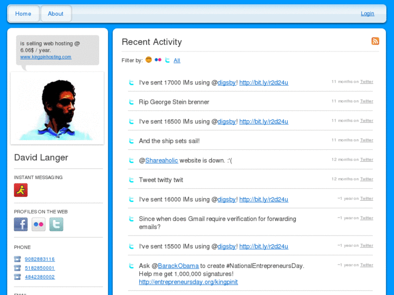Filter activity by the orange smiley service icon

(x=148, y=60)
